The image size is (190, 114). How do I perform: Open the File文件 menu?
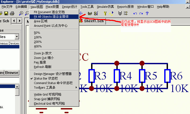click(x=7, y=7)
